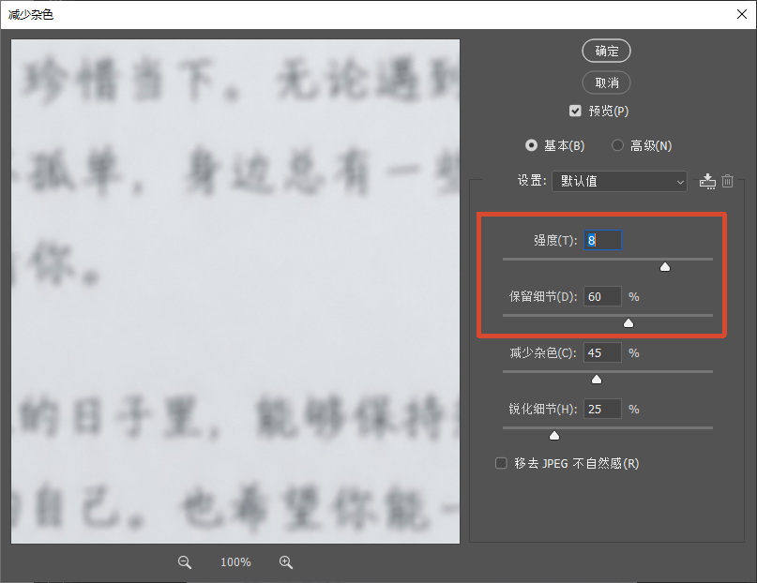The height and width of the screenshot is (583, 757).
Task: Click the 取消 button
Action: point(606,82)
